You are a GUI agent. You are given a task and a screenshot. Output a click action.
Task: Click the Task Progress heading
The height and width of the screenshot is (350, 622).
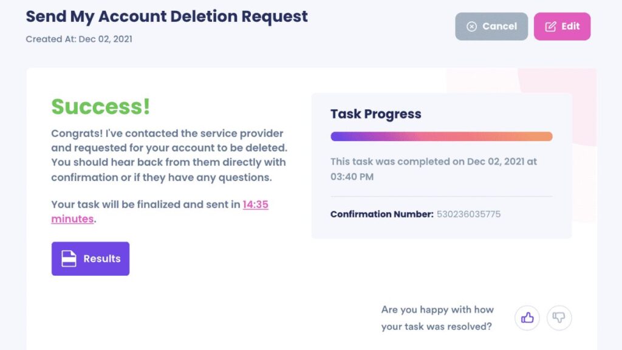(375, 114)
